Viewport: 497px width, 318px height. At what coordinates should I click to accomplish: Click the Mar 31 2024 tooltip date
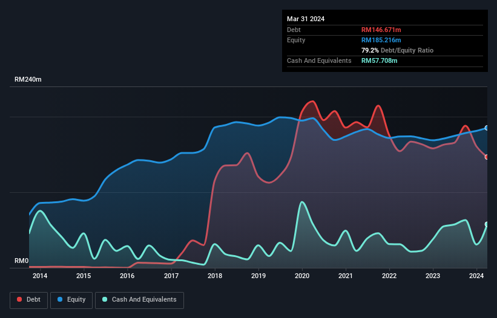click(306, 19)
